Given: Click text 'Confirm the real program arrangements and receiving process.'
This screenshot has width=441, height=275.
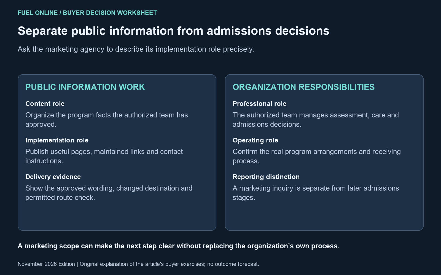Looking at the screenshot, I should click(317, 156).
